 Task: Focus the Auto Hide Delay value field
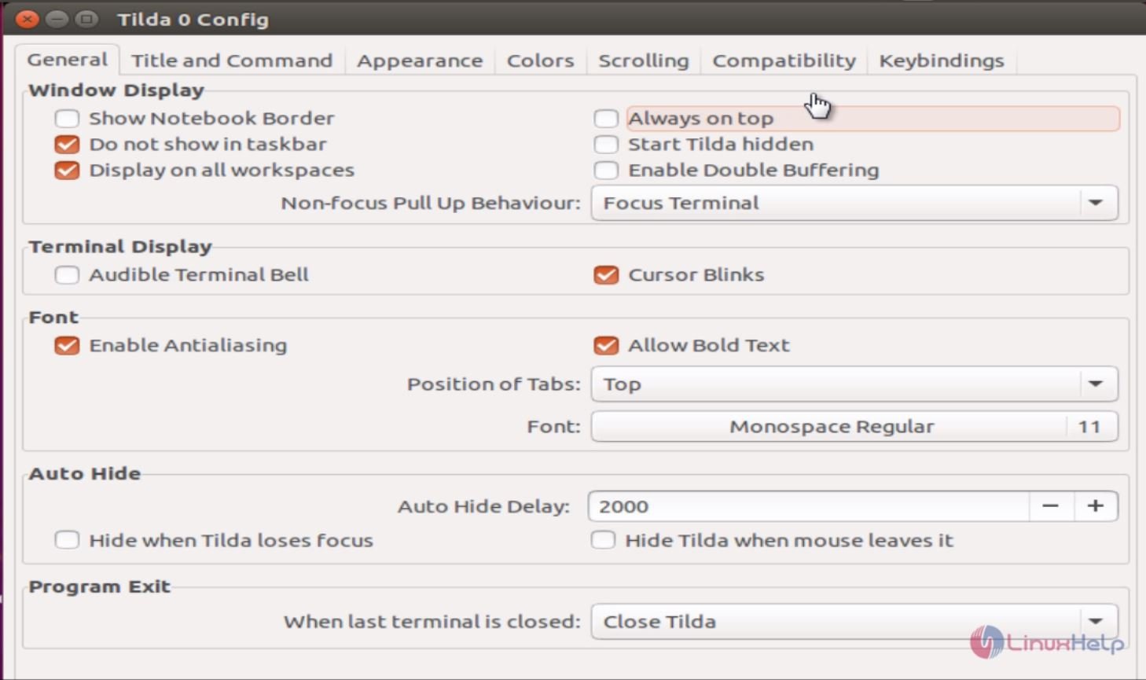pyautogui.click(x=808, y=506)
